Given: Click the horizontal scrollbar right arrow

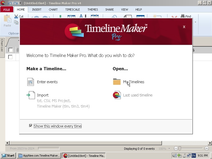Looking at the screenshot, I should click(x=210, y=143).
